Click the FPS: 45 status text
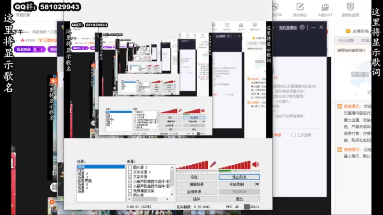The image size is (383, 215). (232, 207)
